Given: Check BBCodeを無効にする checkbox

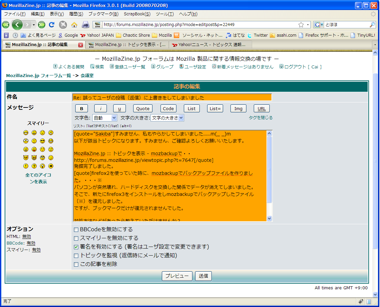Looking at the screenshot, I should (x=76, y=230).
